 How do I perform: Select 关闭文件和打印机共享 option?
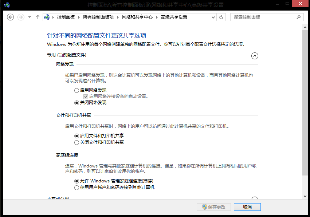(x=76, y=142)
